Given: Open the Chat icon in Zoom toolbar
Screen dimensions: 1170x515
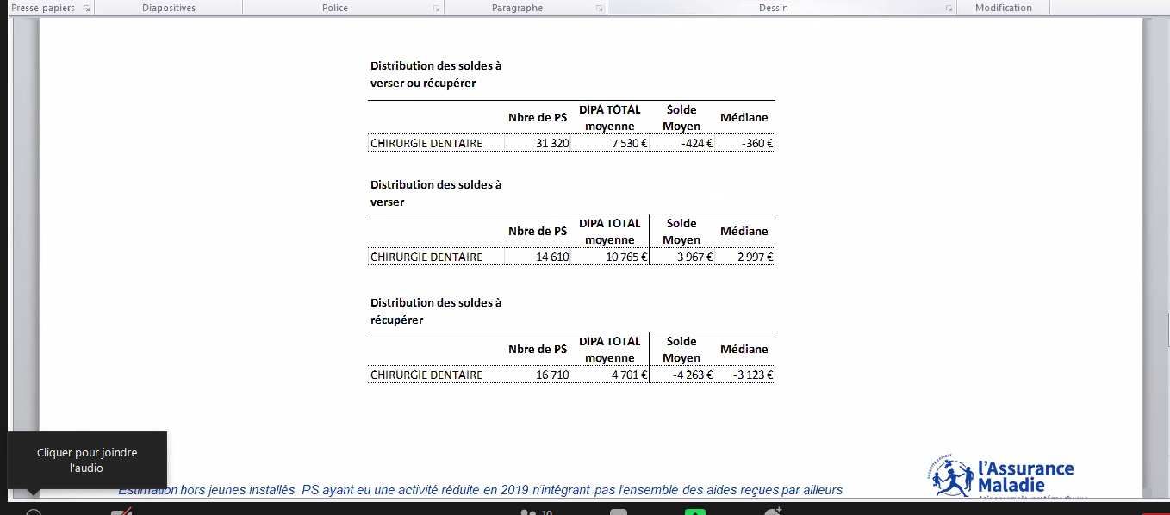Looking at the screenshot, I should (x=618, y=512).
